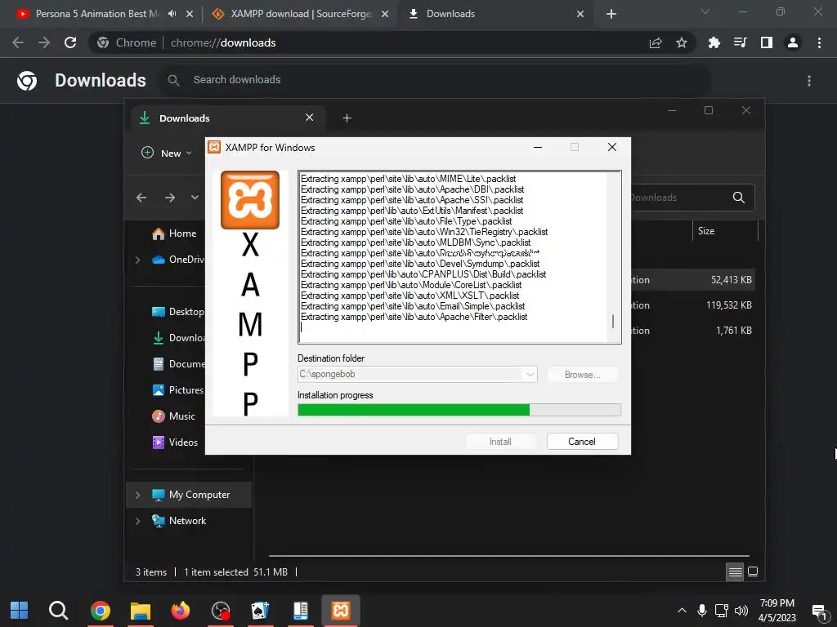The height and width of the screenshot is (627, 837).
Task: Open a new Chrome tab
Action: tap(611, 14)
